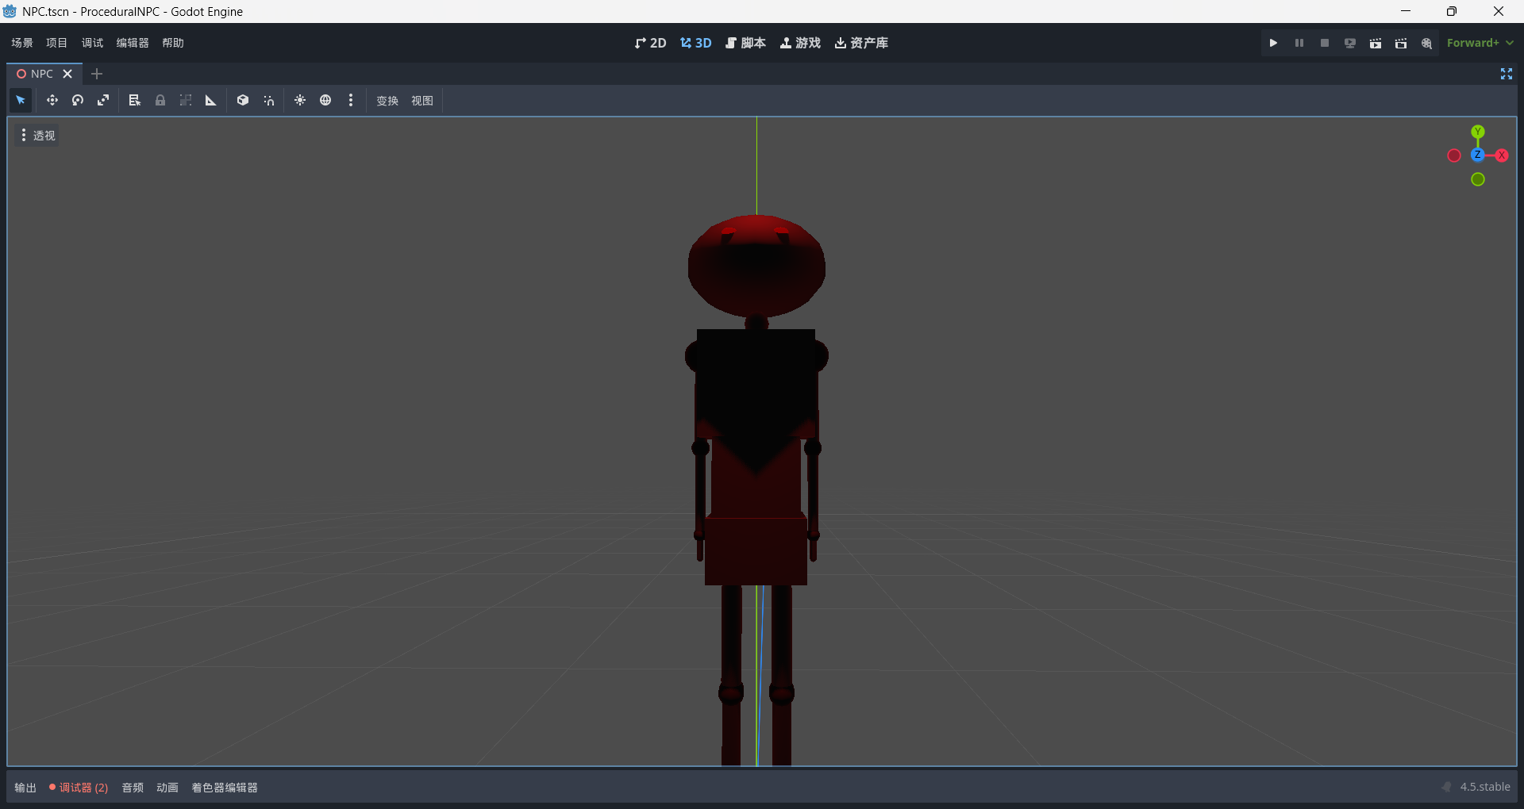Open the 着色器编辑器 shader editor panel
Image resolution: width=1524 pixels, height=809 pixels.
(x=225, y=788)
